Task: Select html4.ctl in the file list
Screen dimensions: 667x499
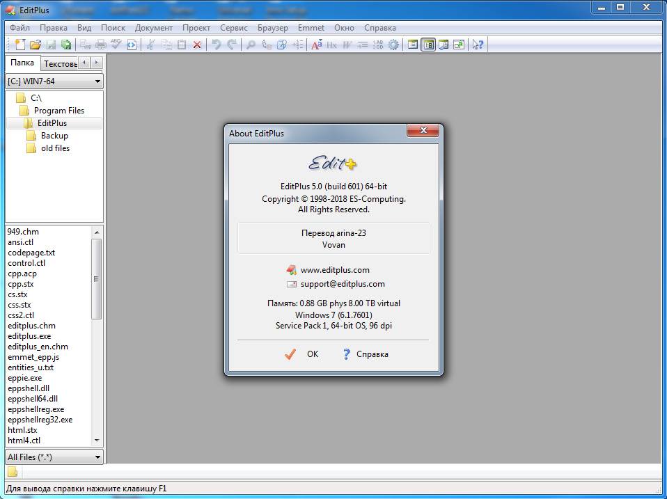Action: click(x=24, y=441)
